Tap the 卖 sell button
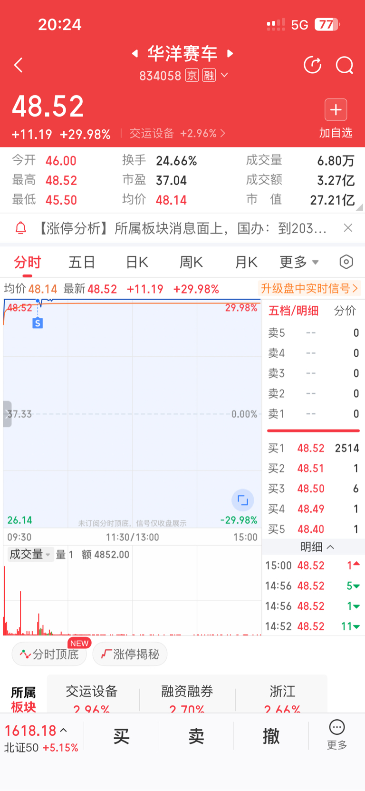 [x=196, y=736]
